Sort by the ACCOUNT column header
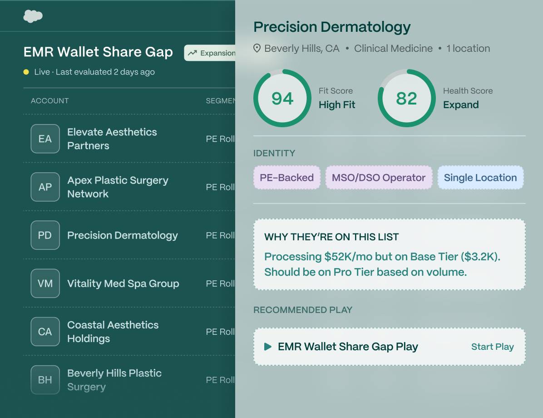This screenshot has height=418, width=543. click(x=50, y=101)
